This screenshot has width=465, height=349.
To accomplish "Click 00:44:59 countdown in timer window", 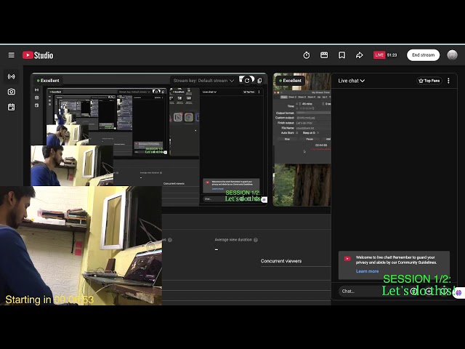I will [x=321, y=145].
